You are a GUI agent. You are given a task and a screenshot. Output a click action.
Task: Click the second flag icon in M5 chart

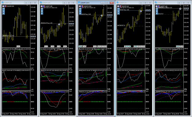(x=44, y=6)
